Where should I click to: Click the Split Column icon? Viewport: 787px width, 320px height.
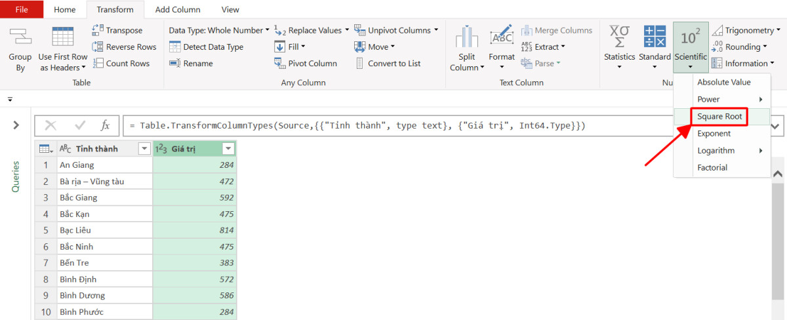pos(467,36)
